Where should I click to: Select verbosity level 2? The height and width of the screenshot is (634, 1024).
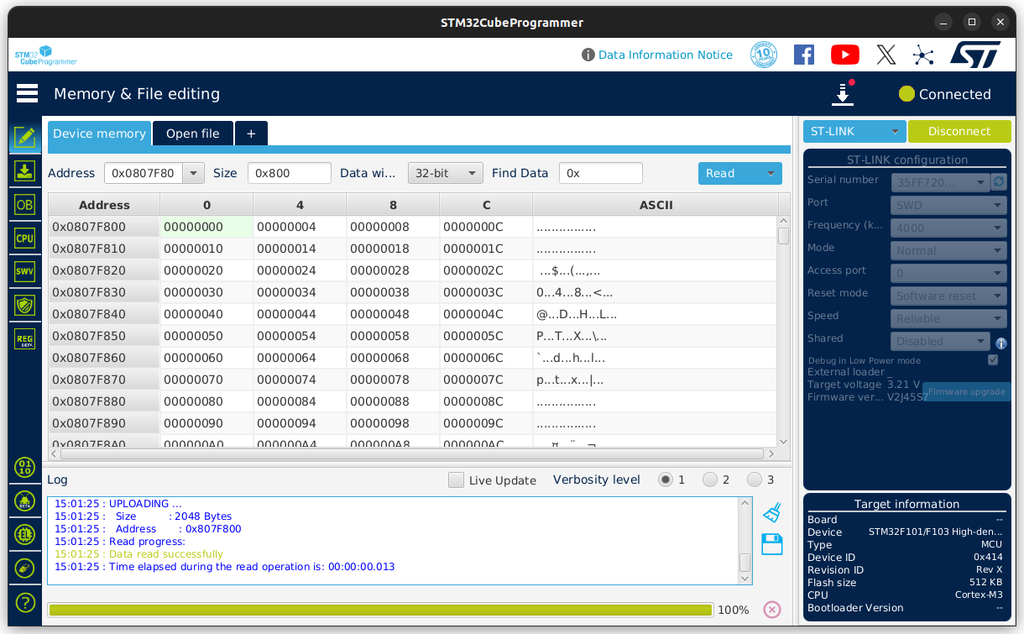click(710, 479)
